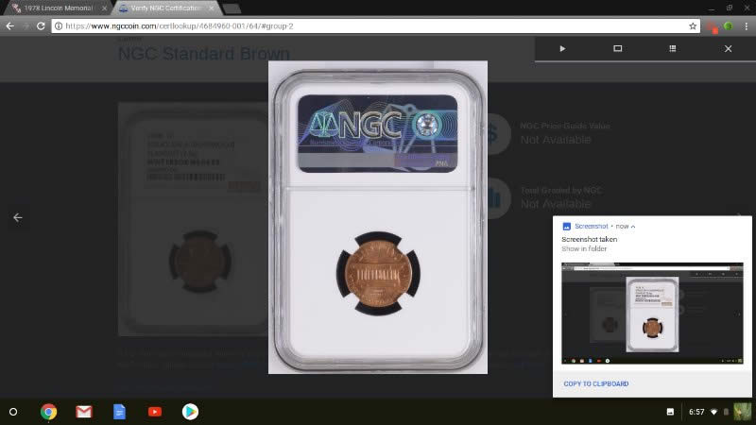
Task: Toggle lightbox fullscreen view icon
Action: 618,49
